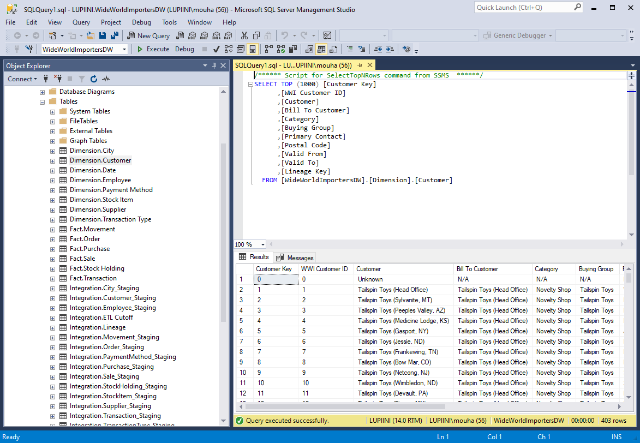
Task: Create an Analysis Services DAX query
Action: click(x=228, y=35)
